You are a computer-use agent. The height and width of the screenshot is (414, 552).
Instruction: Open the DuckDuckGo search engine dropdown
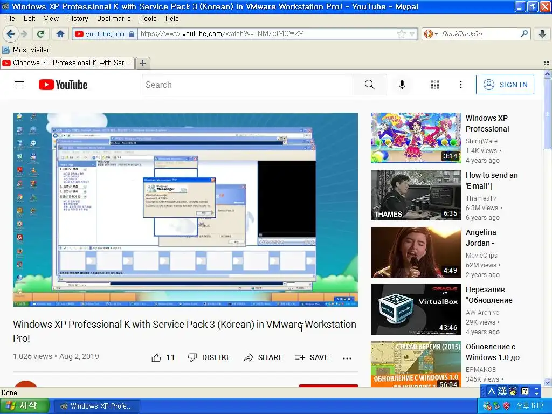tap(431, 34)
